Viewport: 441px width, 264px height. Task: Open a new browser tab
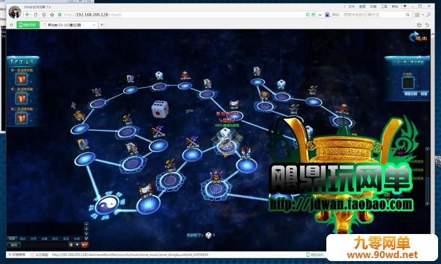(102, 25)
